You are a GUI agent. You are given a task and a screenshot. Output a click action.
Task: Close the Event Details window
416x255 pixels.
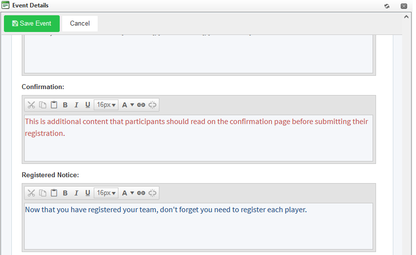[404, 6]
